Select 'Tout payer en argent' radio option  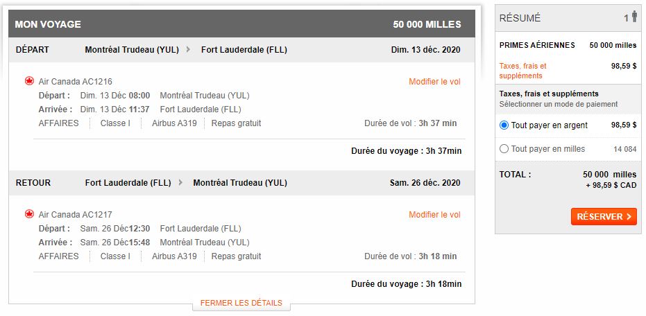[504, 125]
